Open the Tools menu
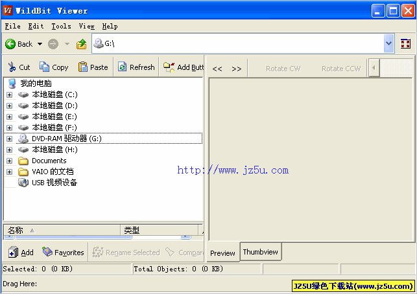The width and height of the screenshot is (417, 294). [x=61, y=27]
